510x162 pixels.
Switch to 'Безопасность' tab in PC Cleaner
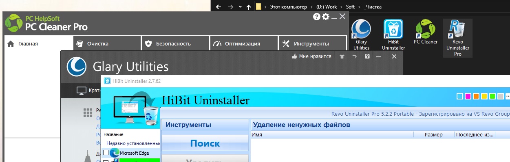click(x=176, y=44)
